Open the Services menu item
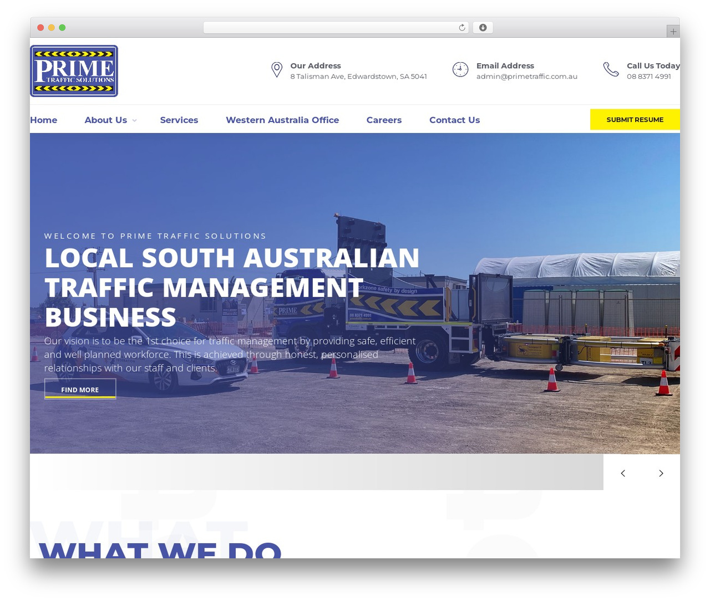710x601 pixels. pos(179,120)
